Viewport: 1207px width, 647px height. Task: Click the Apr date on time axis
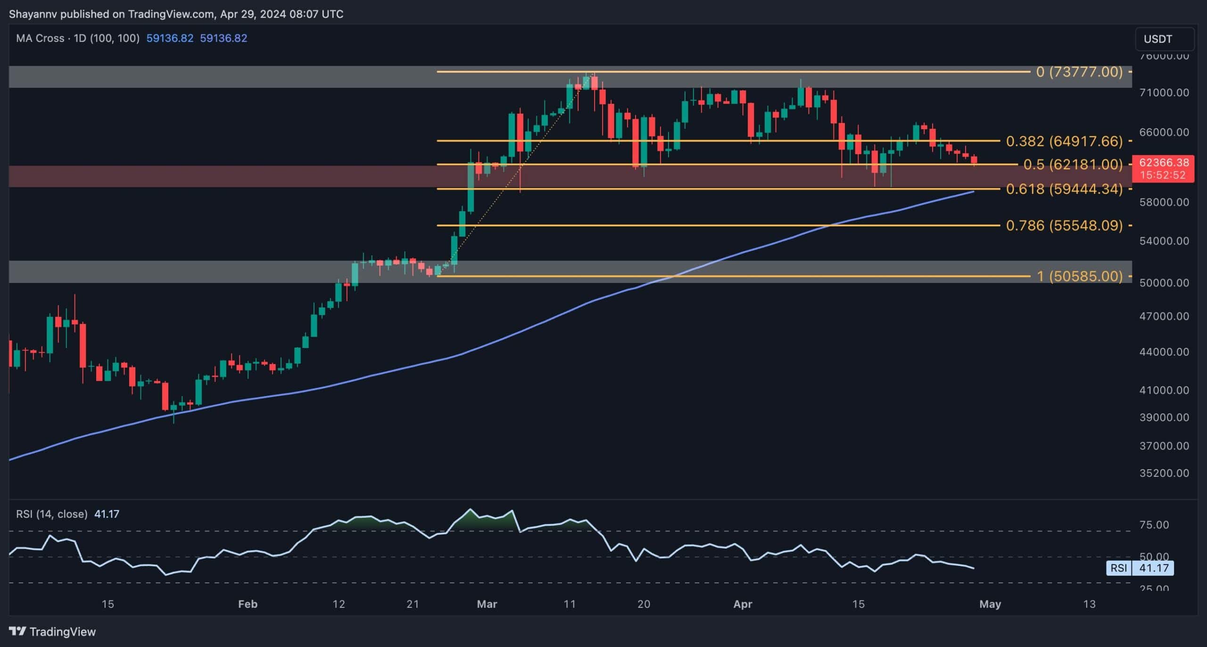point(743,604)
